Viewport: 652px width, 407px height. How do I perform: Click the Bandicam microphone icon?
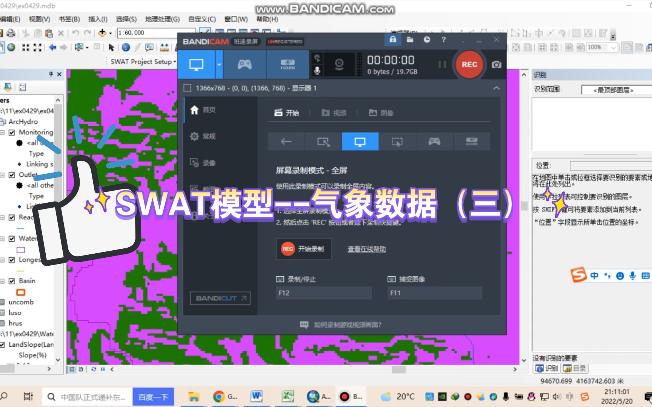tap(317, 70)
